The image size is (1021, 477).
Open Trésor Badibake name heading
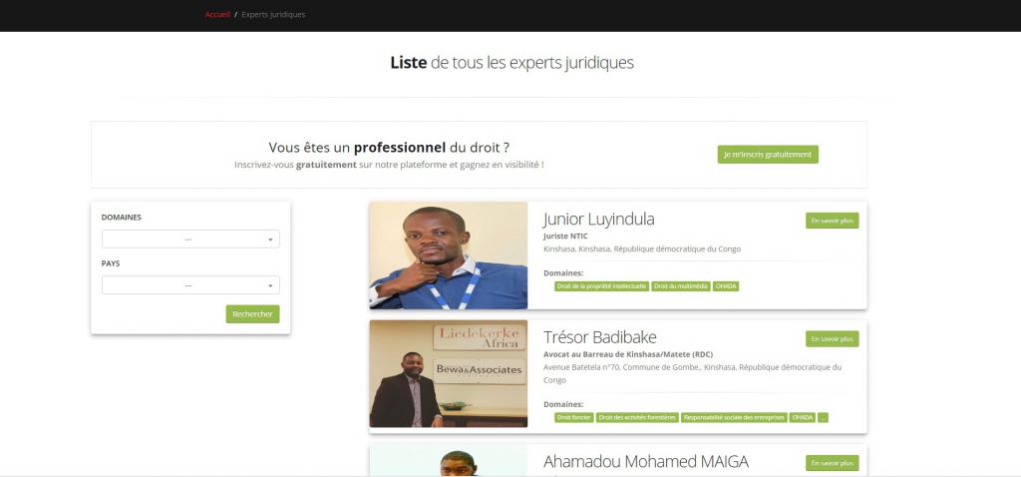coord(599,337)
